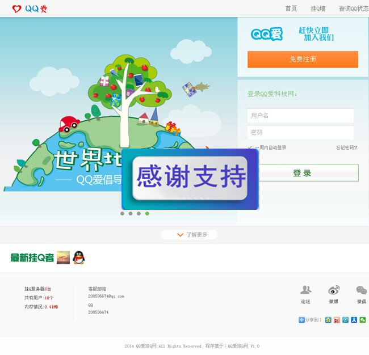Share via the Renren icon
Viewport: 369px width, 355px height.
354,320
